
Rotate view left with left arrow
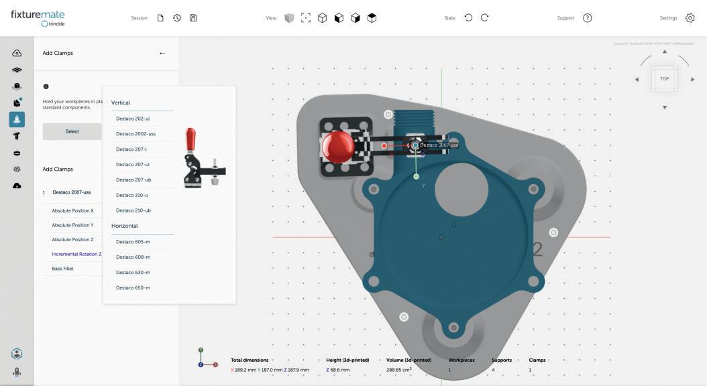click(x=637, y=79)
